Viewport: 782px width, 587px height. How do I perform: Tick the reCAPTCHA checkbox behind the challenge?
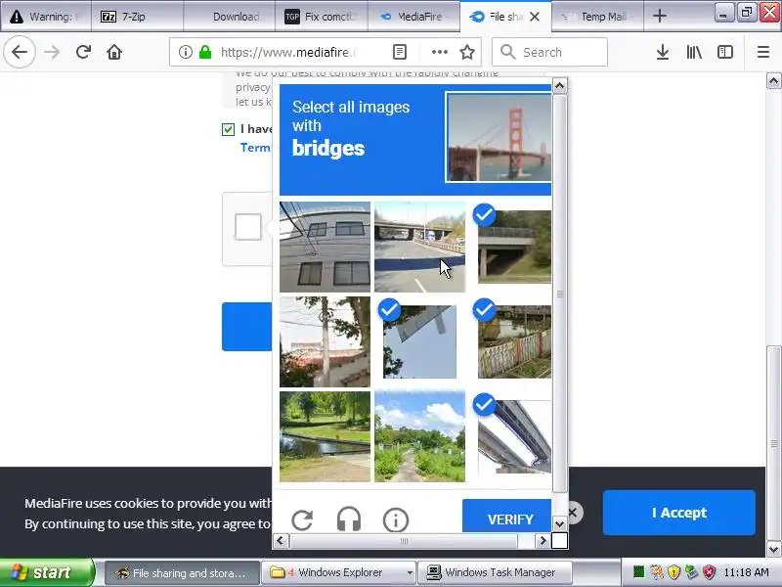click(248, 227)
